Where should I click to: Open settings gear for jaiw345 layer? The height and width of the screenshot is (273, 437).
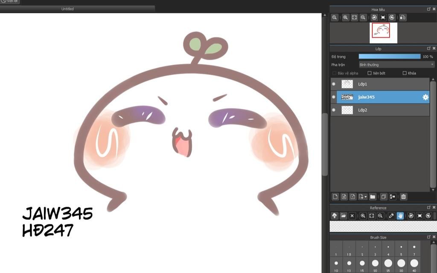click(425, 97)
